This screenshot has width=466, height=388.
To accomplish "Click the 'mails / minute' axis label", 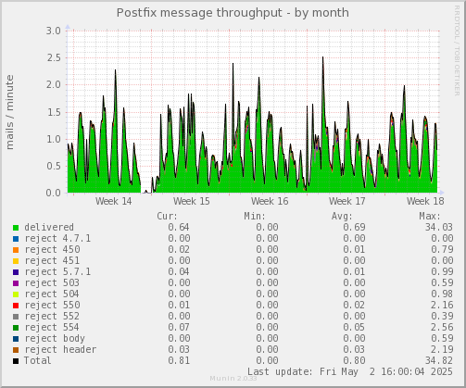I will 9,112.
